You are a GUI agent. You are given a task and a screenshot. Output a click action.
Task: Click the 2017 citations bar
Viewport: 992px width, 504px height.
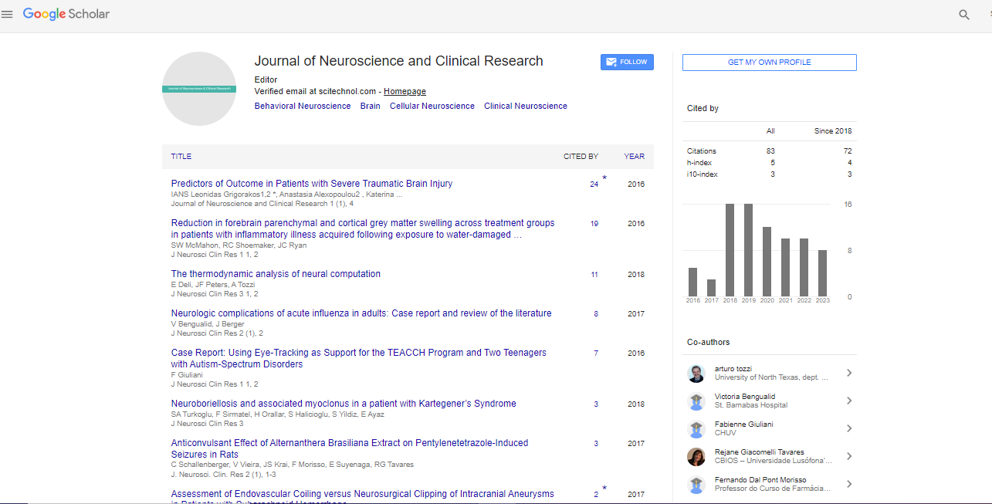pos(711,288)
